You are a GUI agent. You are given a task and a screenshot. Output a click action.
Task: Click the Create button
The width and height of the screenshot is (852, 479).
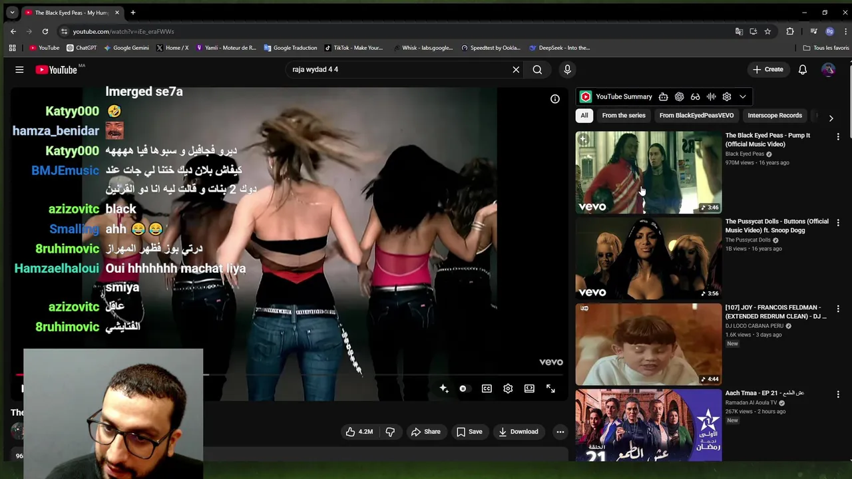[768, 69]
